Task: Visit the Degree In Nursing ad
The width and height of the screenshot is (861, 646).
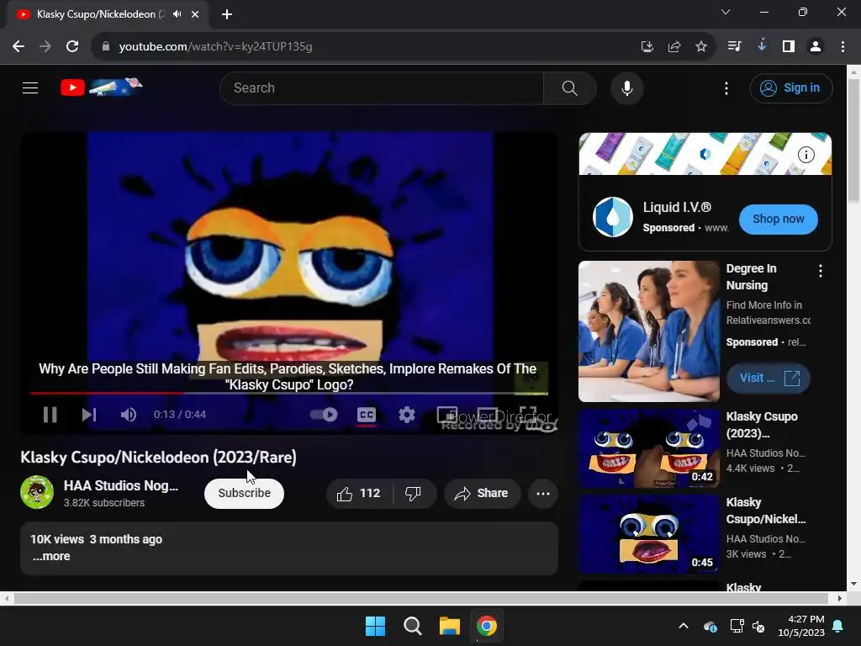Action: click(x=769, y=379)
